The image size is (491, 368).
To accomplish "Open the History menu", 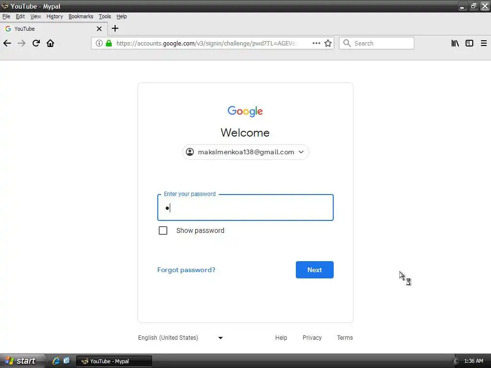I will [55, 16].
